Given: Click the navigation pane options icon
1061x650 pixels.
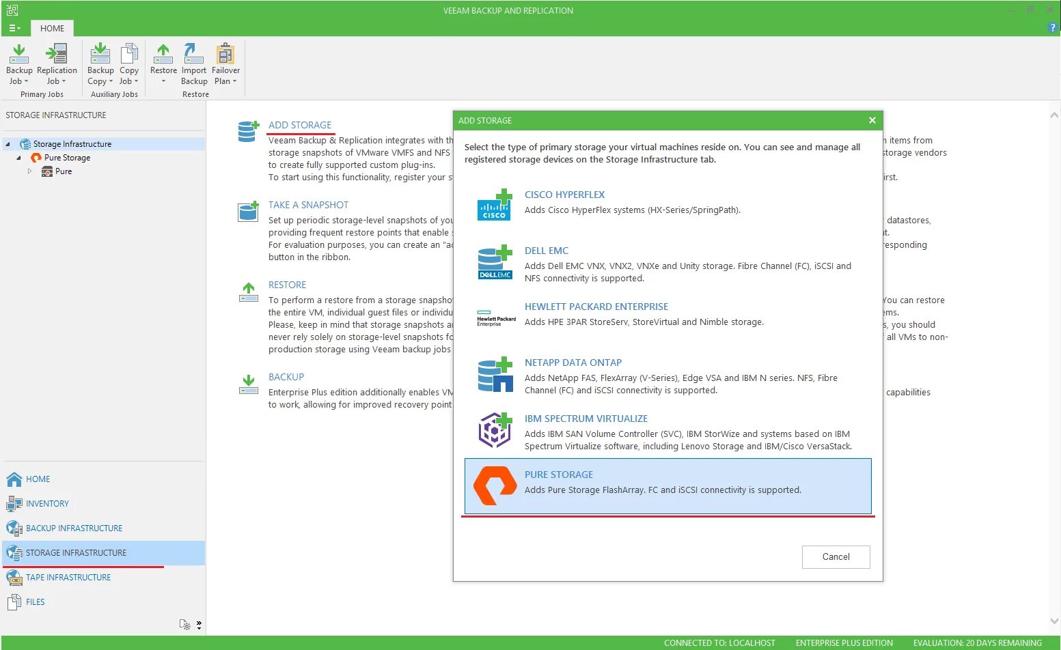Looking at the screenshot, I should 184,624.
